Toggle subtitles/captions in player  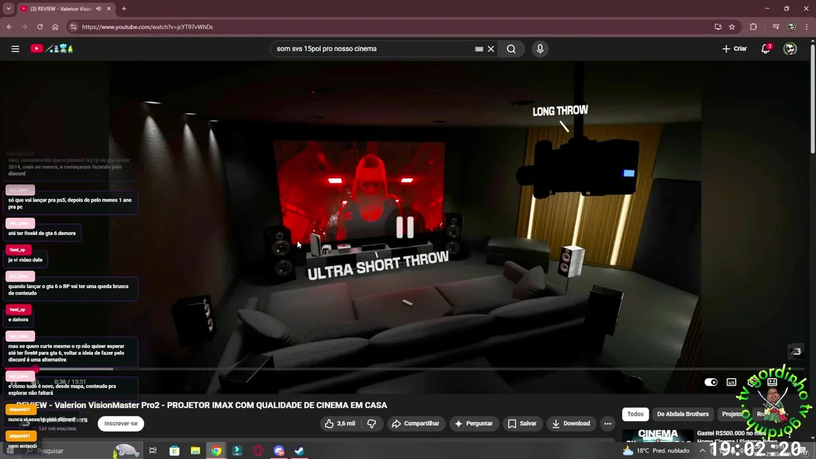click(x=731, y=382)
